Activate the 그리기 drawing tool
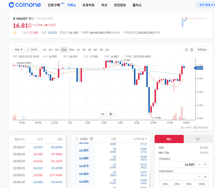The width and height of the screenshot is (215, 188). [32, 50]
